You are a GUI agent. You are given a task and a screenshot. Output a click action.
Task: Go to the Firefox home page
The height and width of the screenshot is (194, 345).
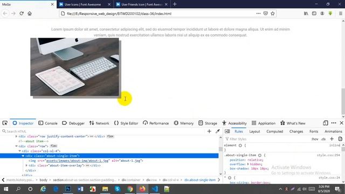click(x=30, y=13)
